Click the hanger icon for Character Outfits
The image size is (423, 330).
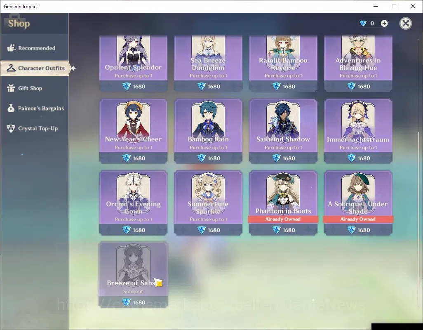11,68
